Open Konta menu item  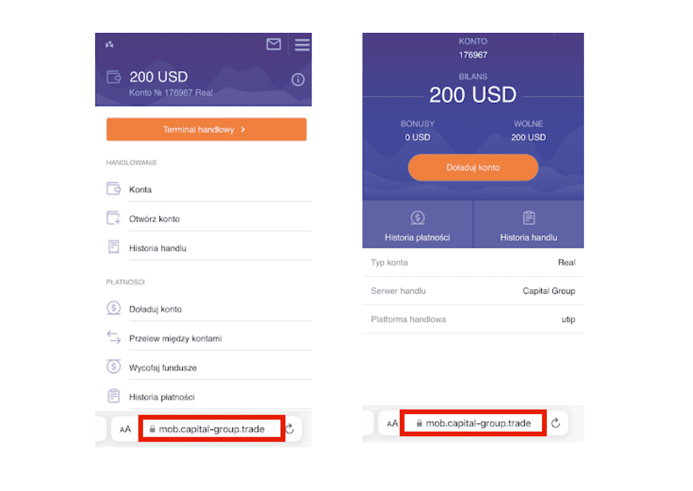point(140,189)
